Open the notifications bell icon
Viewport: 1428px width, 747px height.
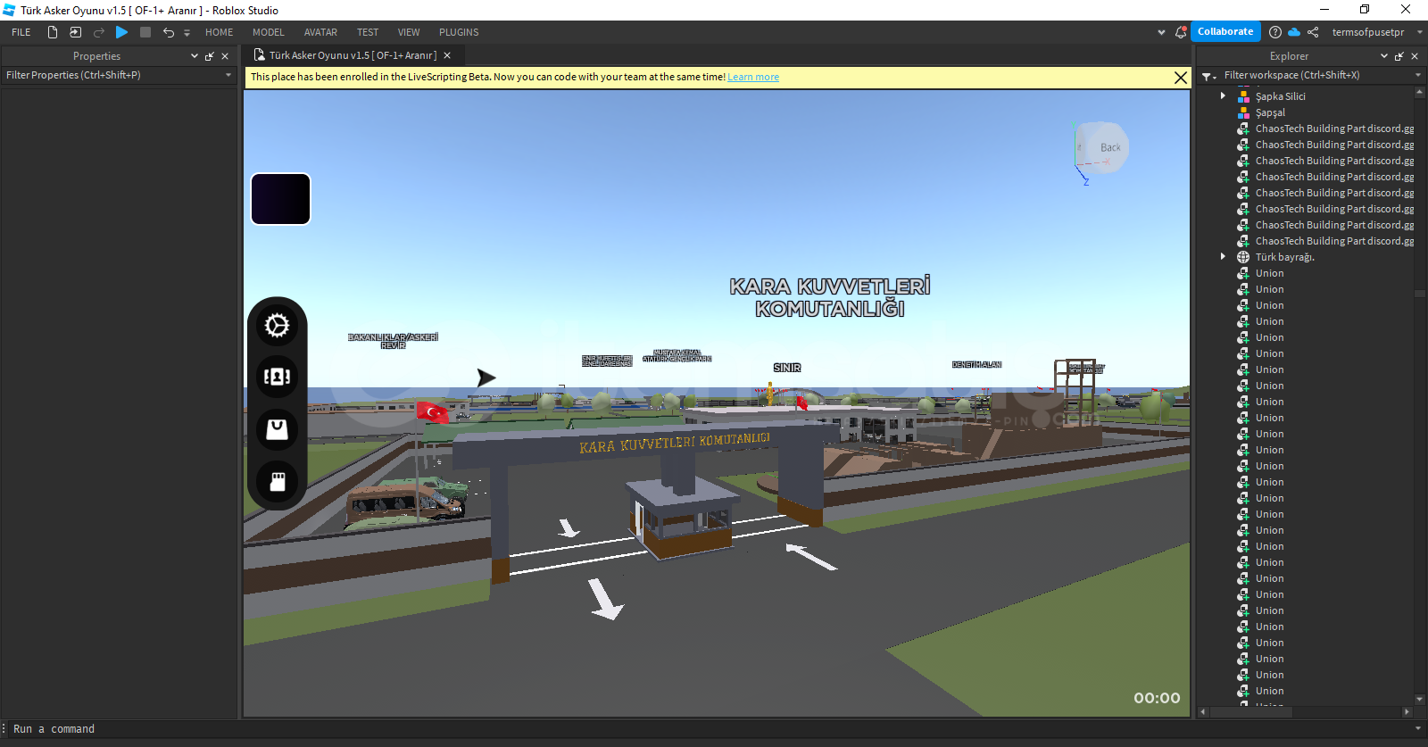coord(1181,32)
